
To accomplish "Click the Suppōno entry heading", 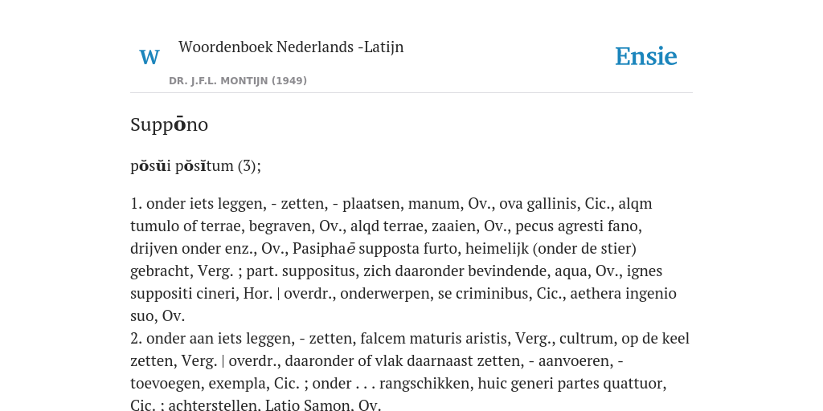I will point(169,124).
